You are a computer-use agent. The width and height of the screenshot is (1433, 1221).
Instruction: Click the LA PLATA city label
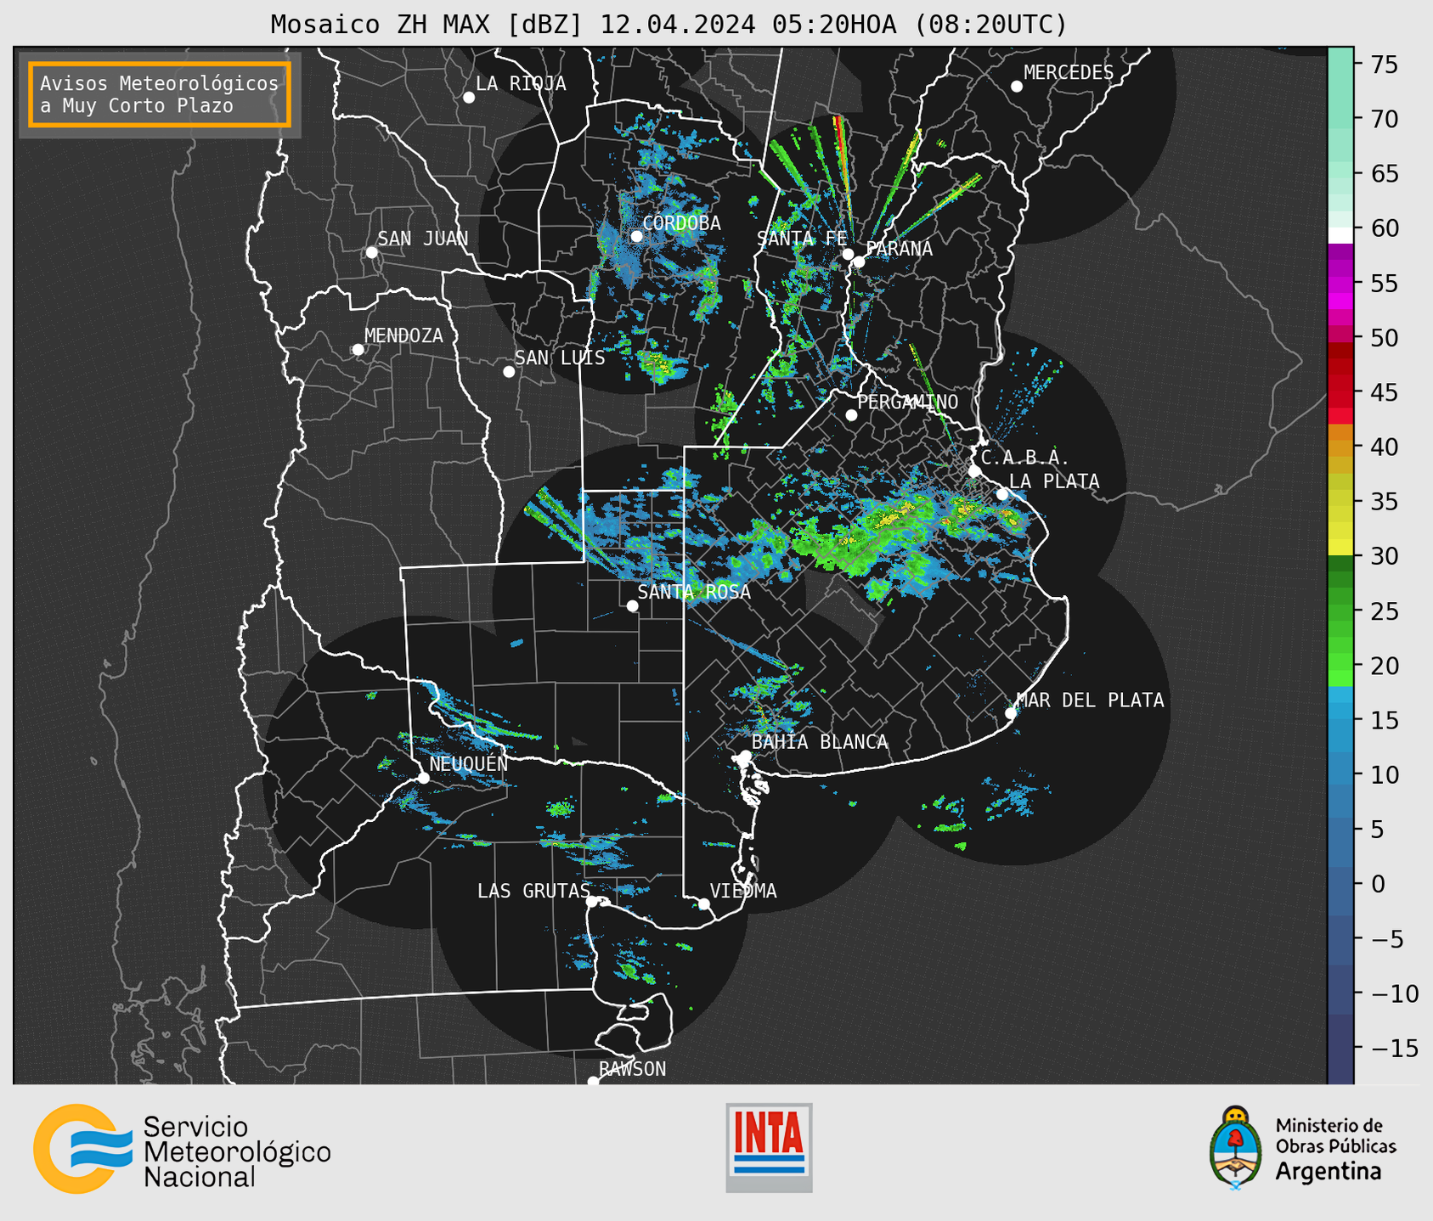pyautogui.click(x=1054, y=481)
